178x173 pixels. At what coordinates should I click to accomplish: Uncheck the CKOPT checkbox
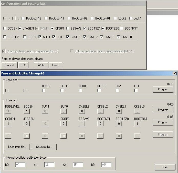tap(52, 28)
